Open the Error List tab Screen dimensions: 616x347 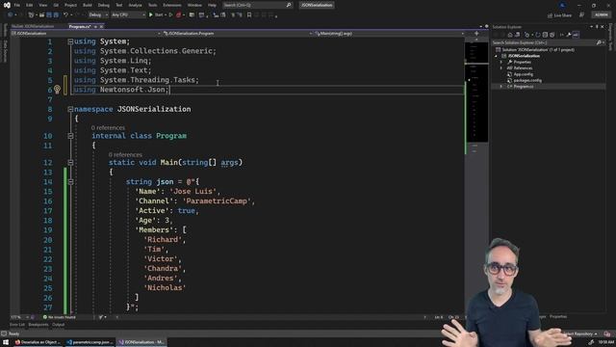[17, 325]
